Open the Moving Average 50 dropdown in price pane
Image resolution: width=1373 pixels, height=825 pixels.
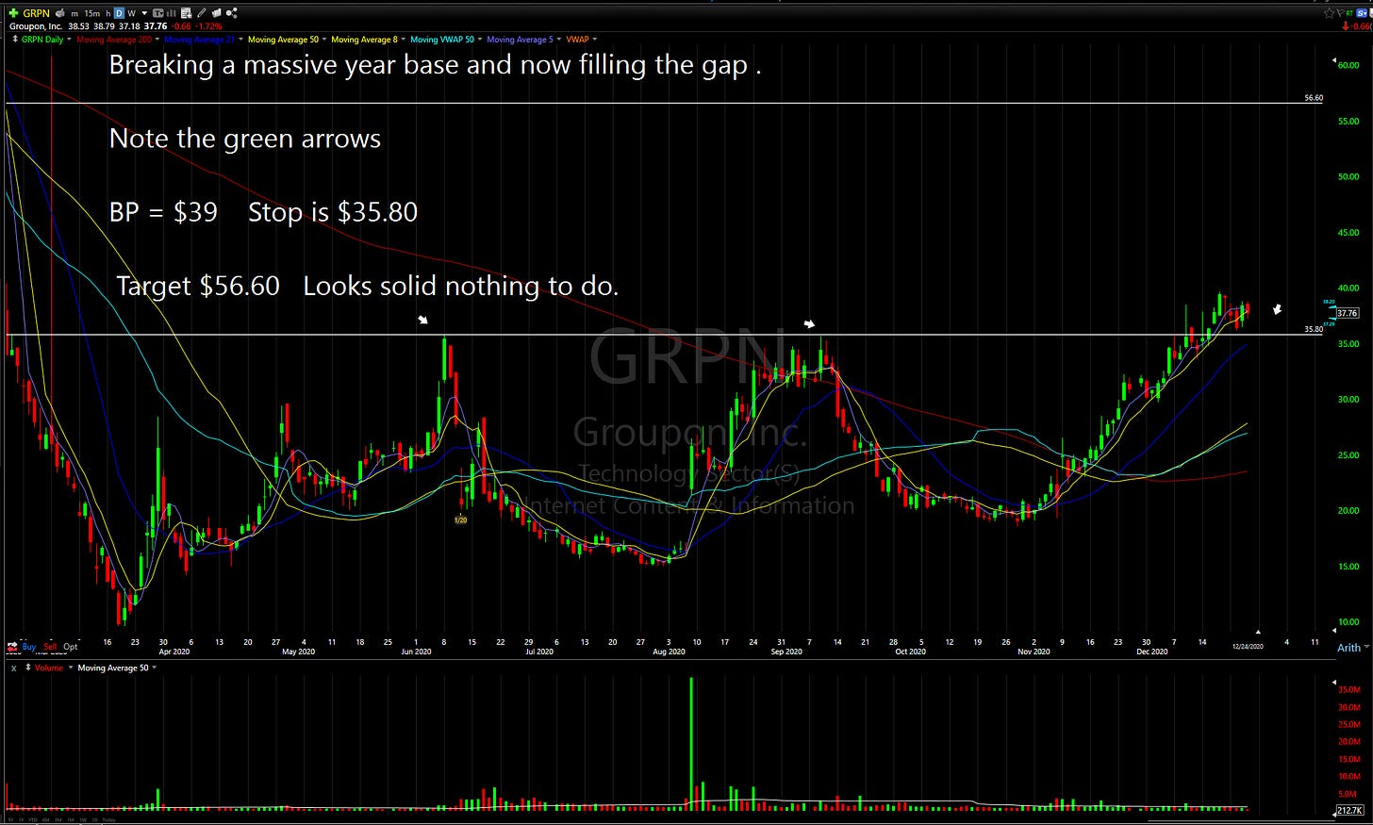tap(323, 40)
